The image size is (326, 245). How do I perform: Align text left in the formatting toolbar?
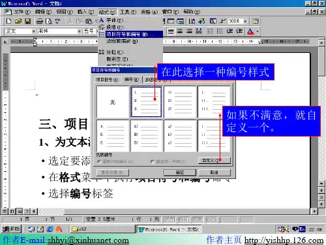click(171, 31)
